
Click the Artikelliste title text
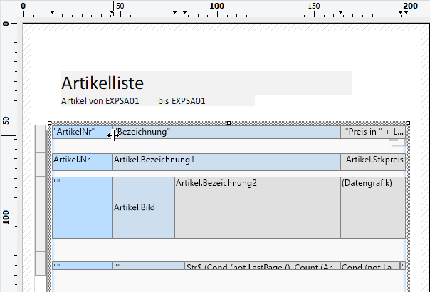[x=103, y=83]
